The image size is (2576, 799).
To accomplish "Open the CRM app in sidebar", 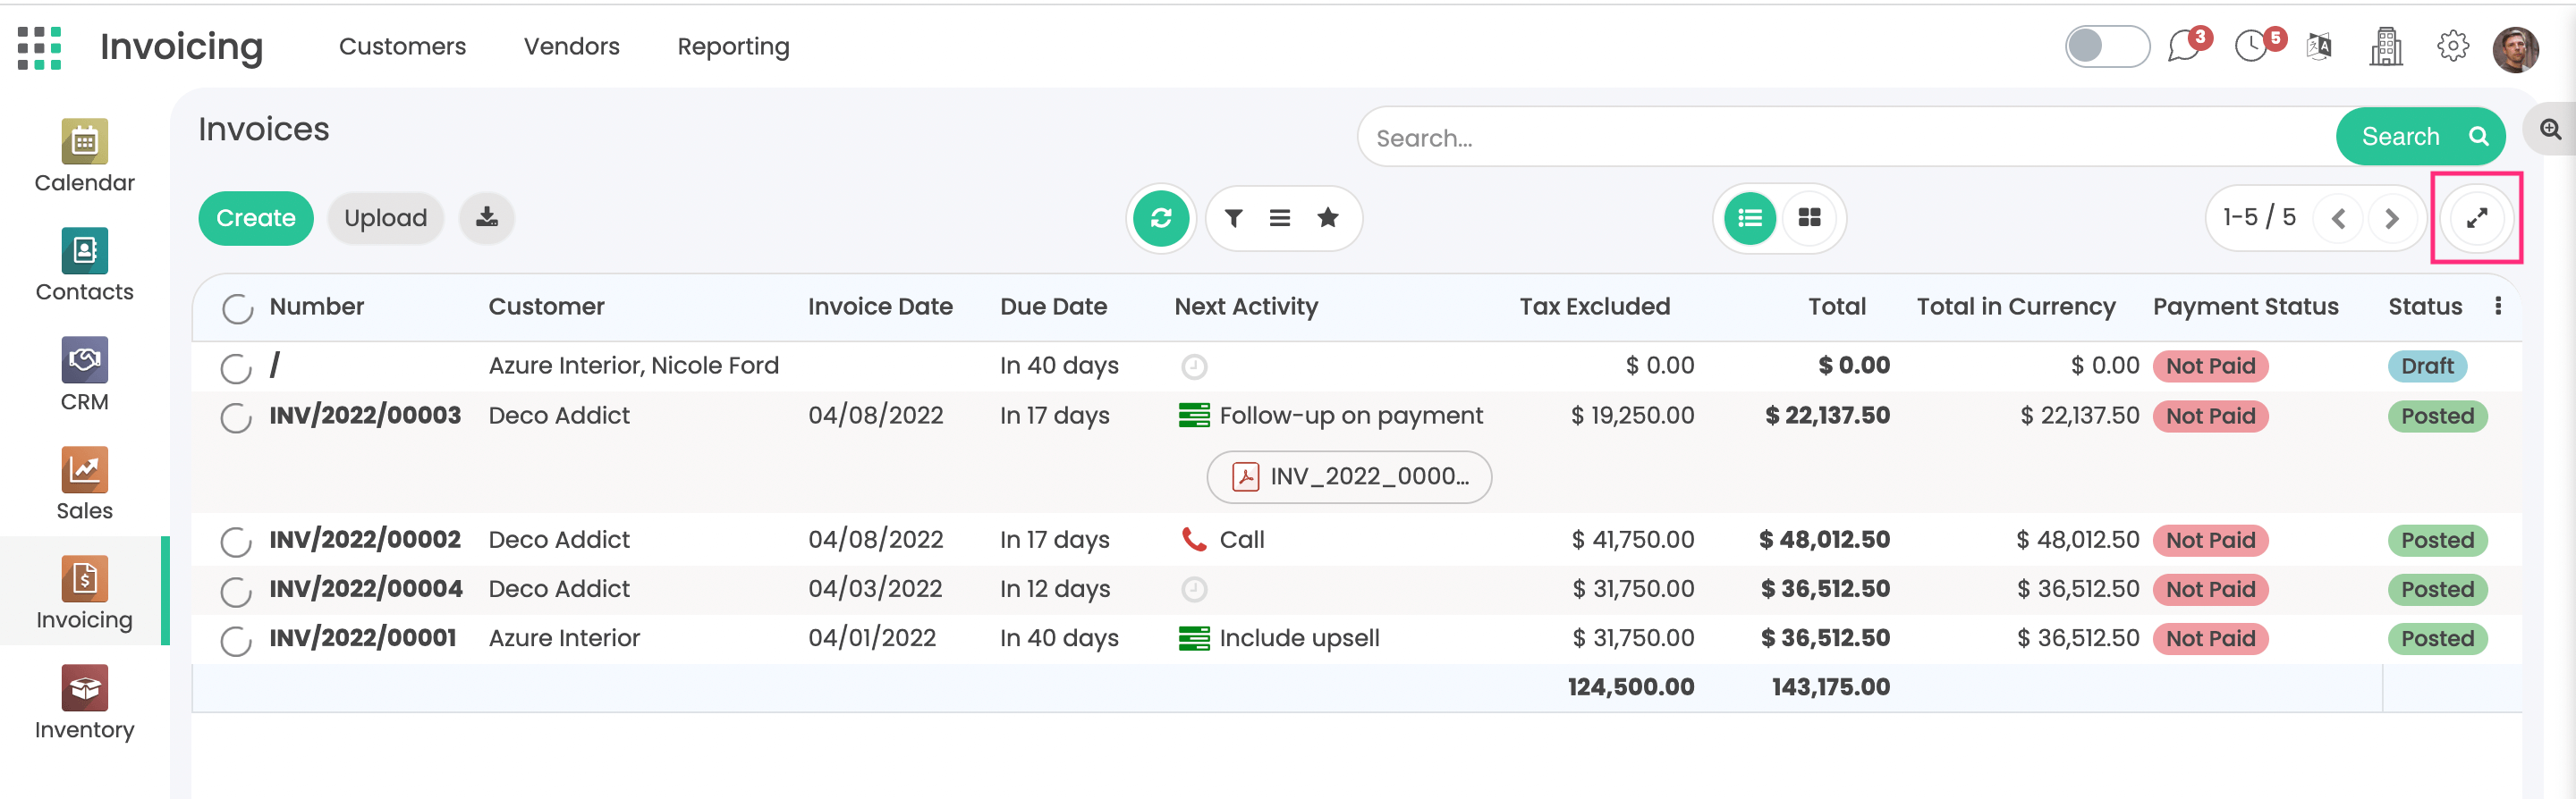I will (84, 375).
